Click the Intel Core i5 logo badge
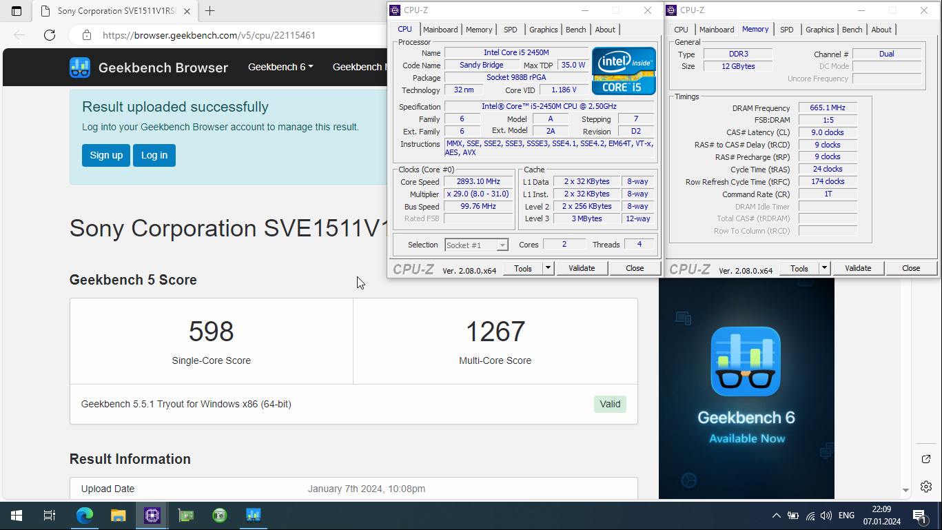This screenshot has height=530, width=942. pyautogui.click(x=624, y=71)
